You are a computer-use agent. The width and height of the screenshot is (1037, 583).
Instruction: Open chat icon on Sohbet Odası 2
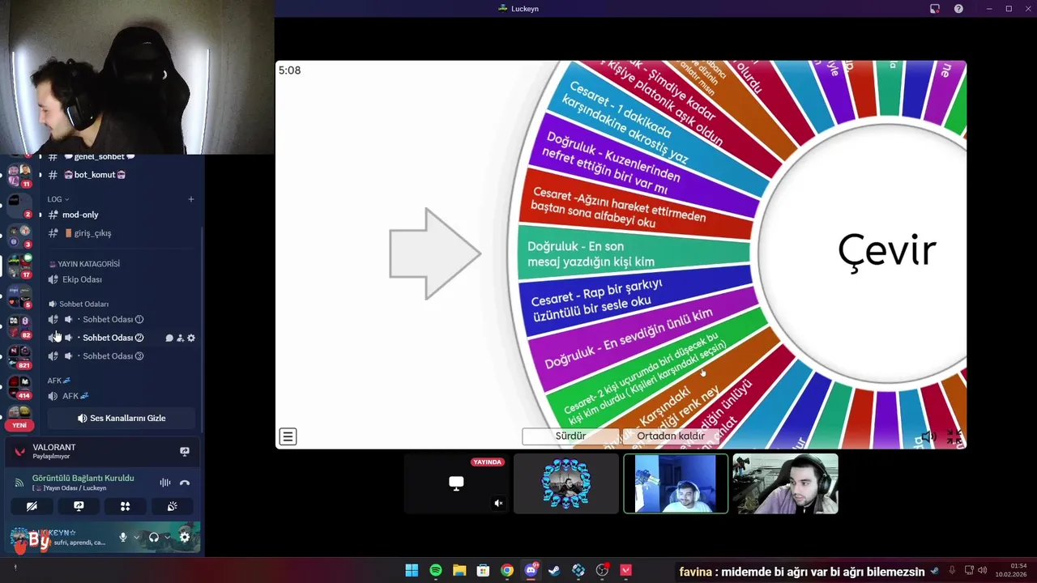click(169, 338)
